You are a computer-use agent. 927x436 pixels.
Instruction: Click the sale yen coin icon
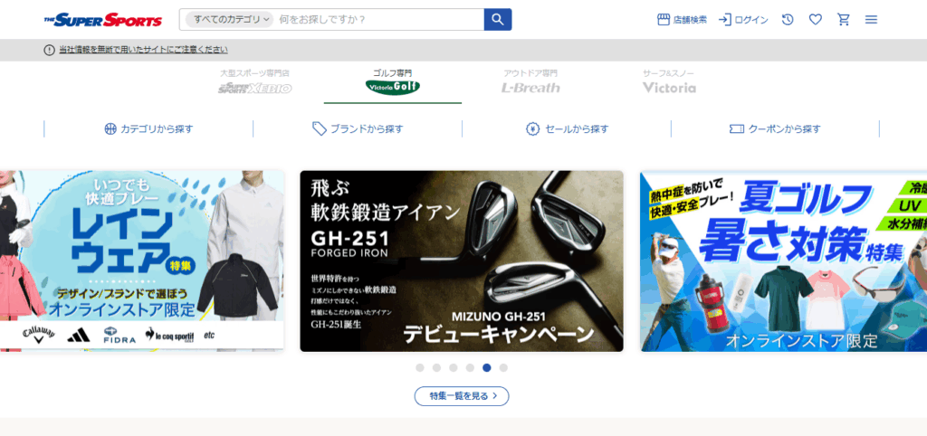pos(532,128)
